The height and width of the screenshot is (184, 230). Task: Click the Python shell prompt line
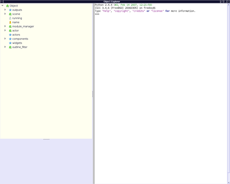coord(97,14)
